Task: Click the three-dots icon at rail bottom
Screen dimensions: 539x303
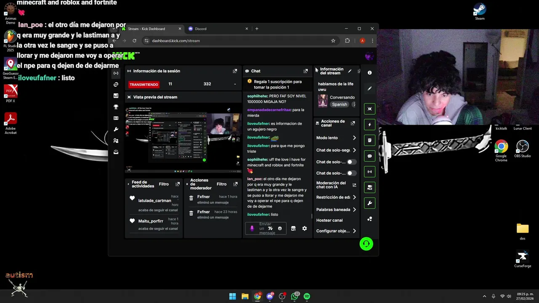Action: point(370,219)
